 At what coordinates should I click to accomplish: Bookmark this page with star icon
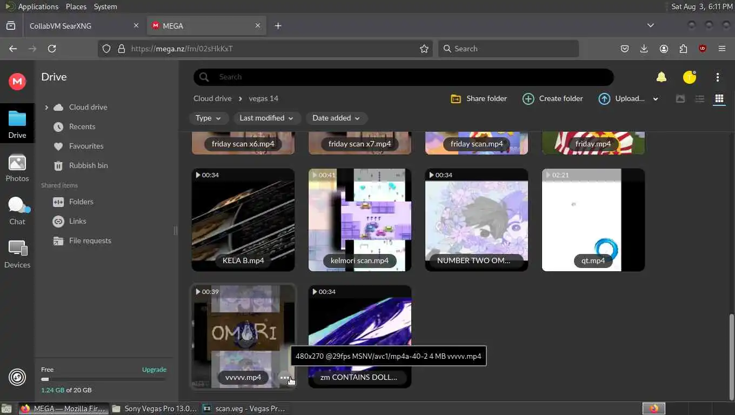click(x=424, y=49)
